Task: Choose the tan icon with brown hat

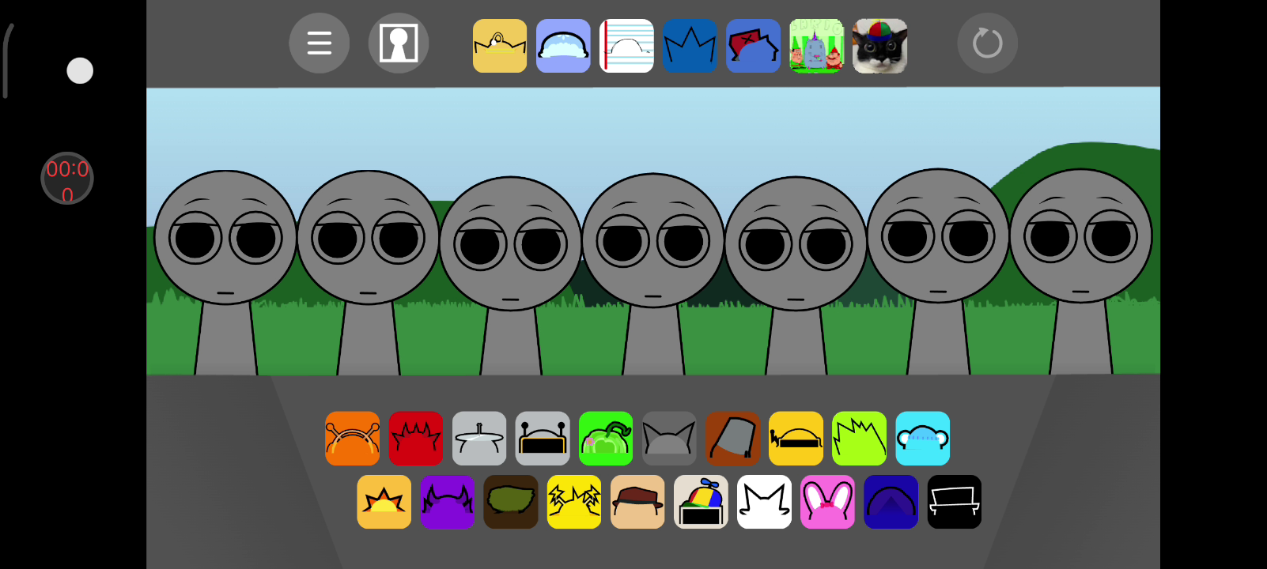Action: click(637, 502)
